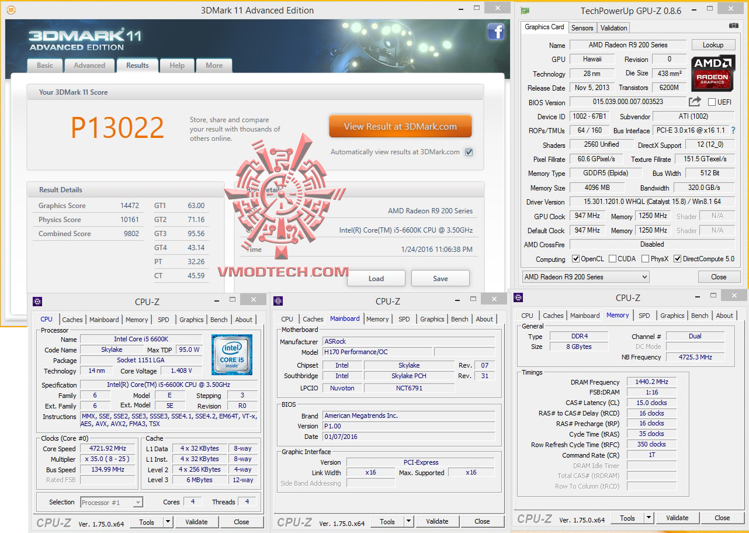Click the Memory Size field showing 4096 MB

pos(597,188)
